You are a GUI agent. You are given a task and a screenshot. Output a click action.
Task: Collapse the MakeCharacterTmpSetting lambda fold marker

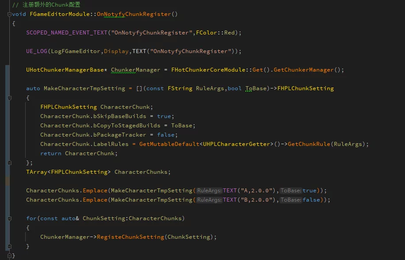(x=9, y=98)
